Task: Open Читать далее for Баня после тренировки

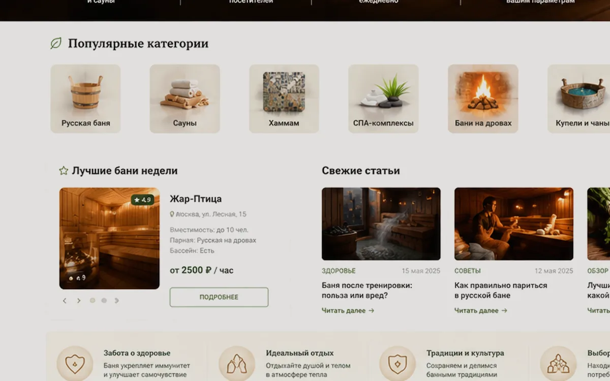Action: pos(348,310)
